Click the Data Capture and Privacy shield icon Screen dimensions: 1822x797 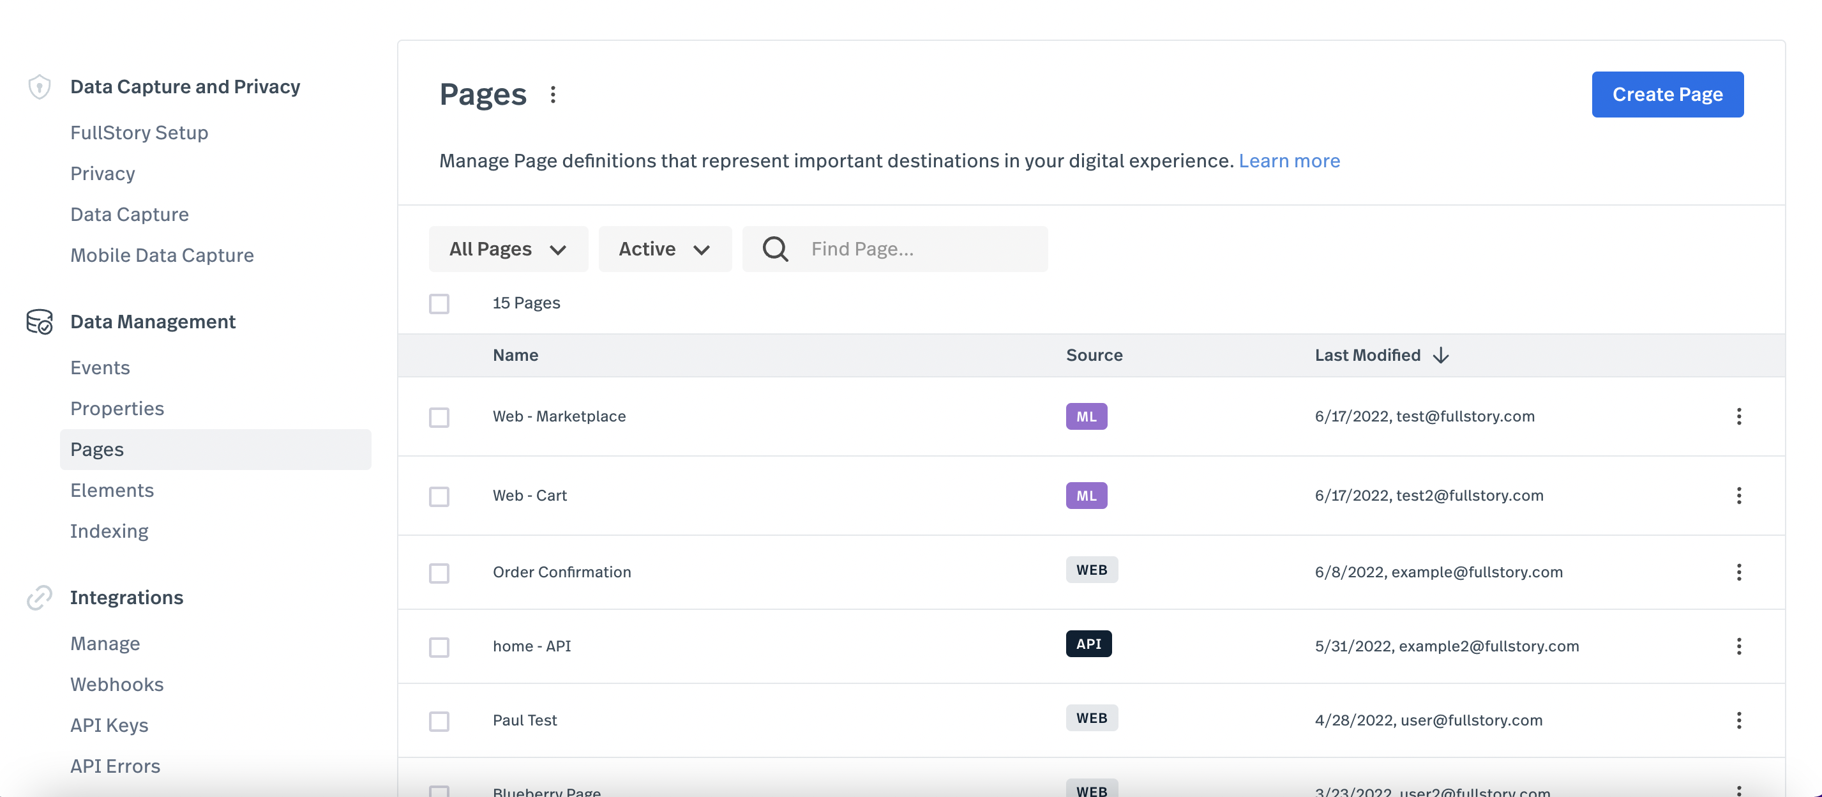[39, 86]
